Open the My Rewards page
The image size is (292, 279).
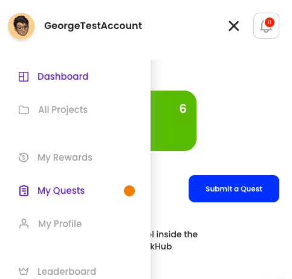point(65,158)
